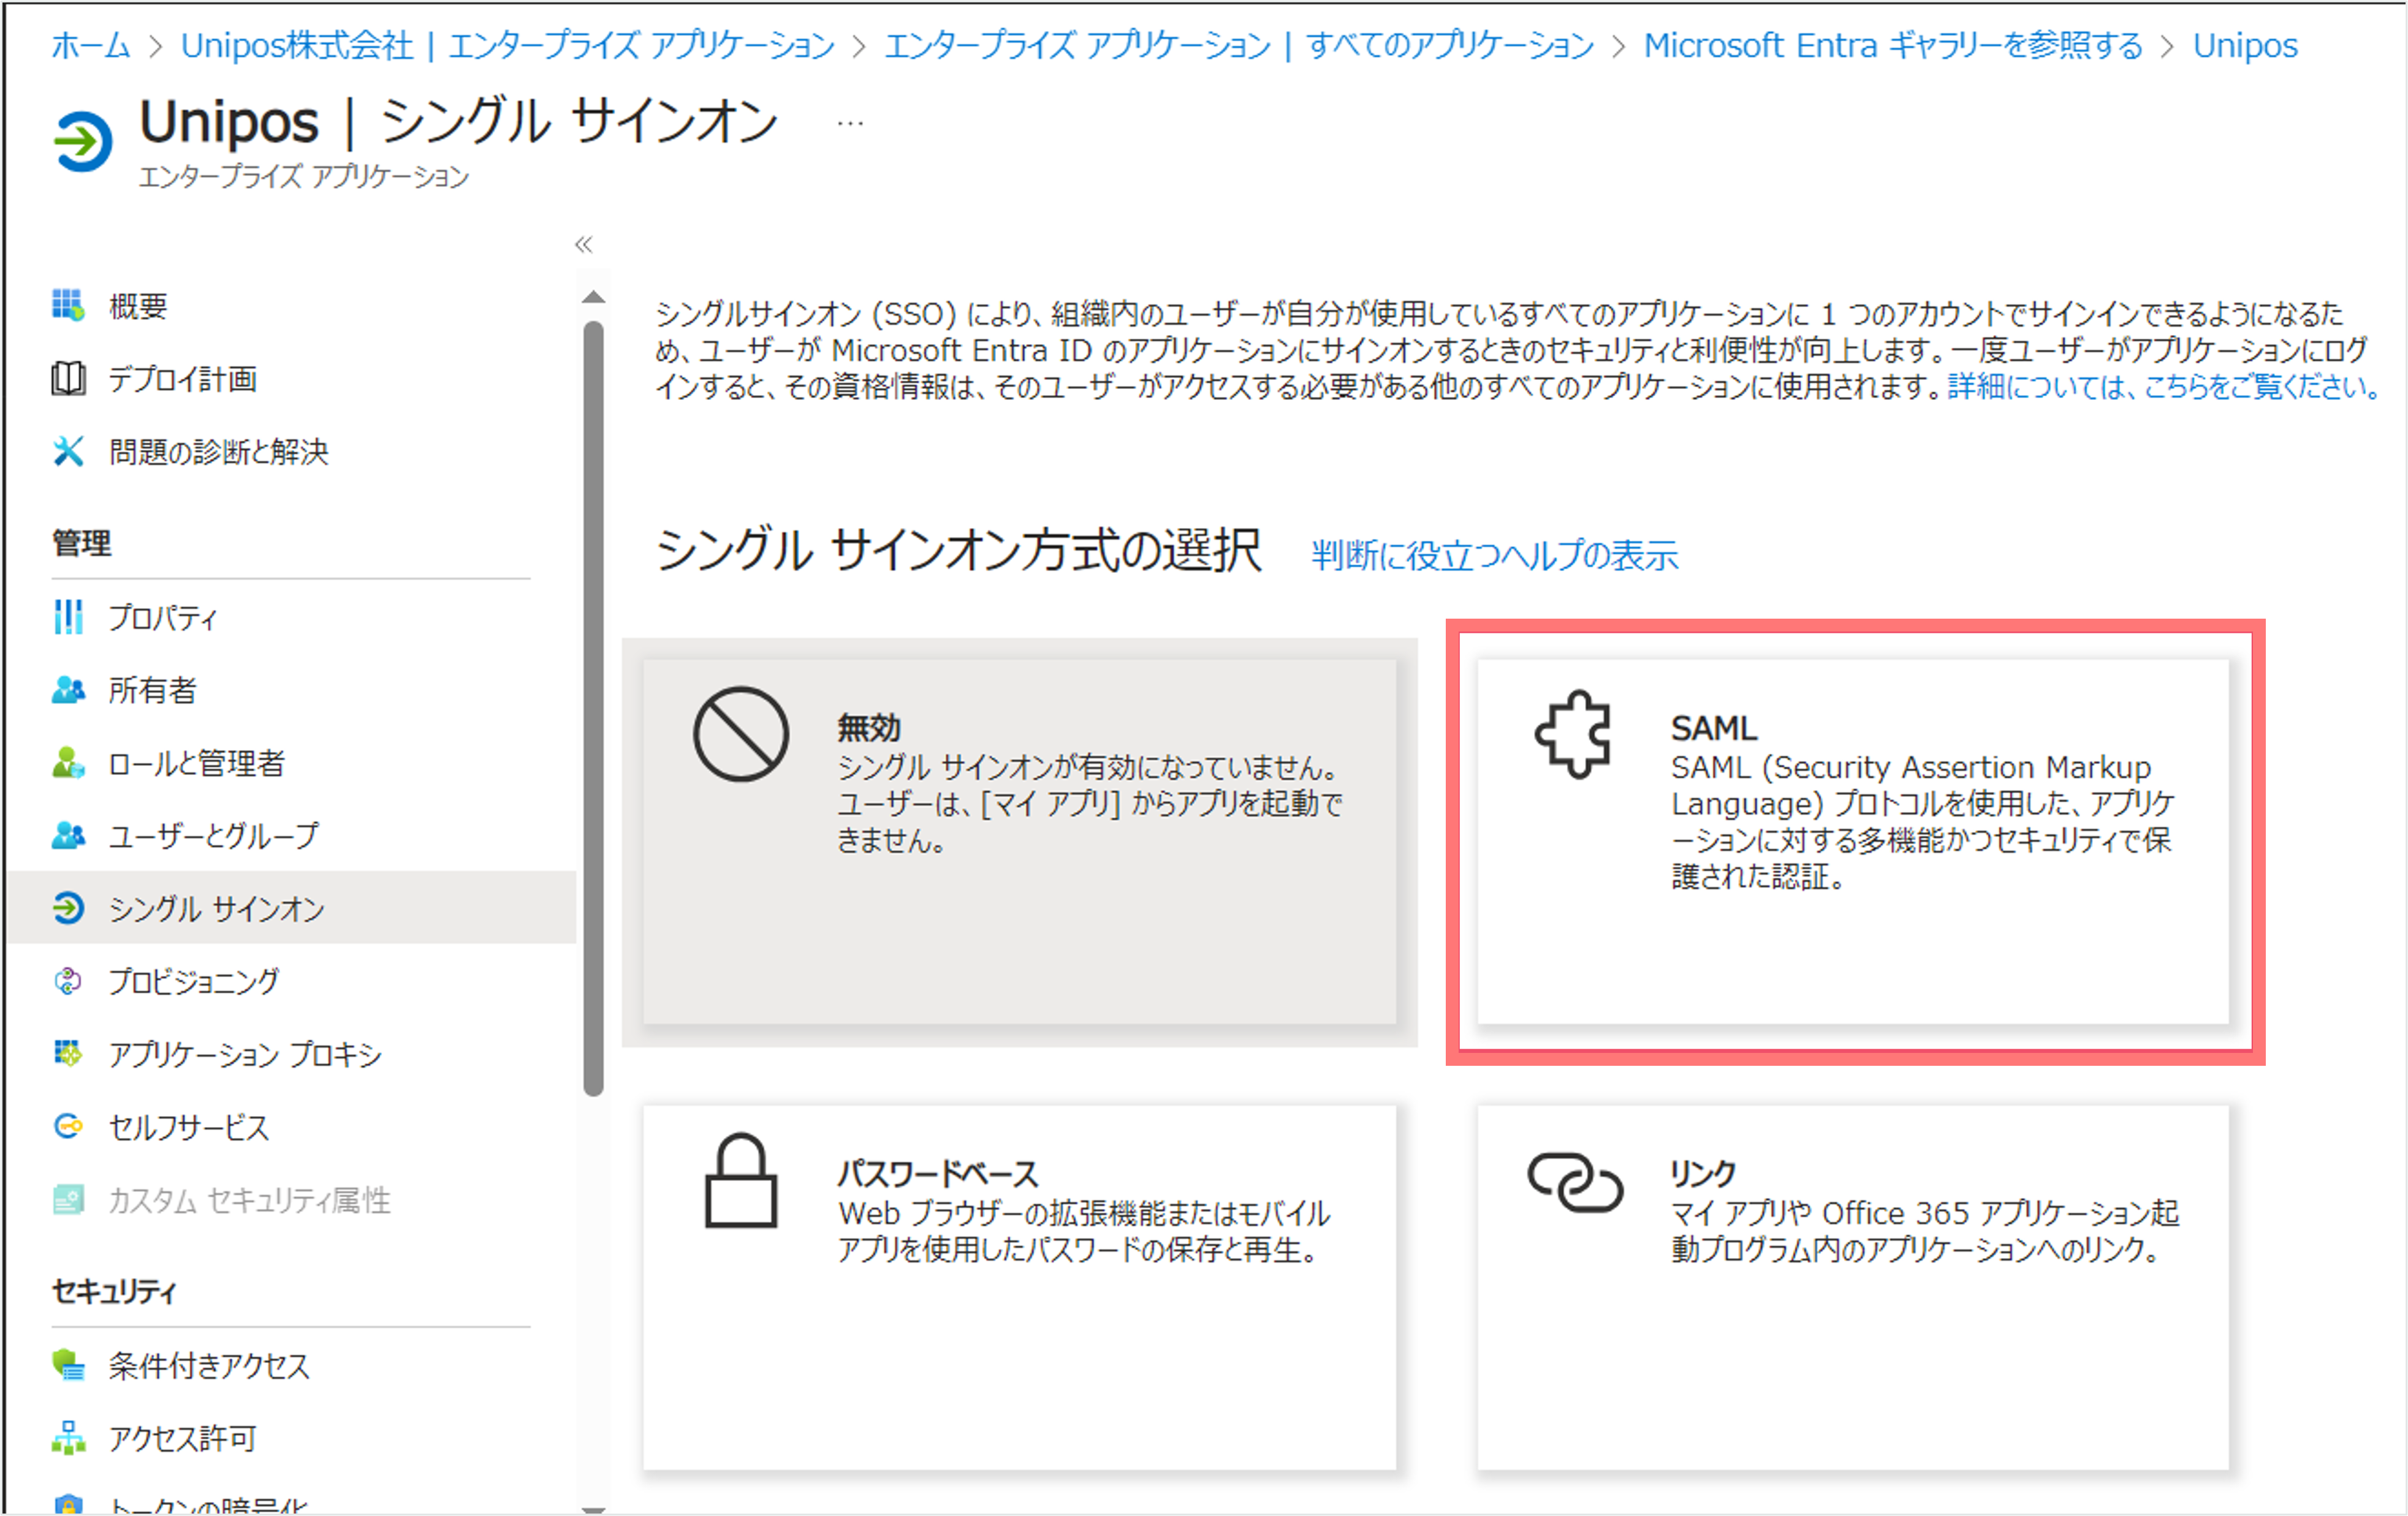Click the sidebar vertical scrollbar thumb

tap(593, 707)
